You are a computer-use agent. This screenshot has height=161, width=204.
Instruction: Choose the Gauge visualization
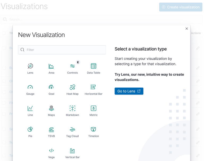[x=30, y=90]
